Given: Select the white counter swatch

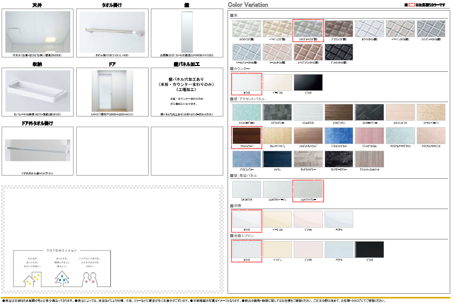Looking at the screenshot, I should click(246, 83).
